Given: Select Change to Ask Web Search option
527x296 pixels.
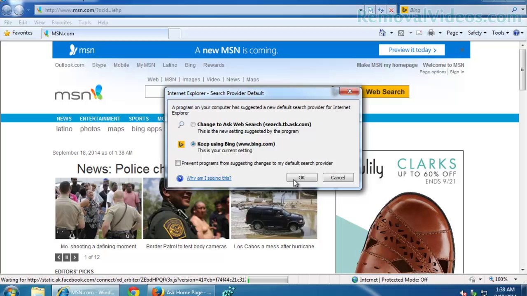Looking at the screenshot, I should point(193,125).
